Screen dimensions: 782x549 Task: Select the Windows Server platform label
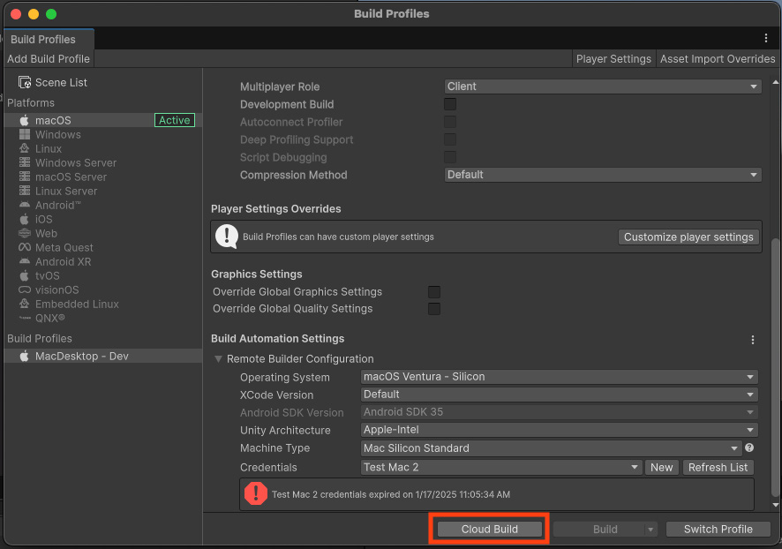pos(76,162)
